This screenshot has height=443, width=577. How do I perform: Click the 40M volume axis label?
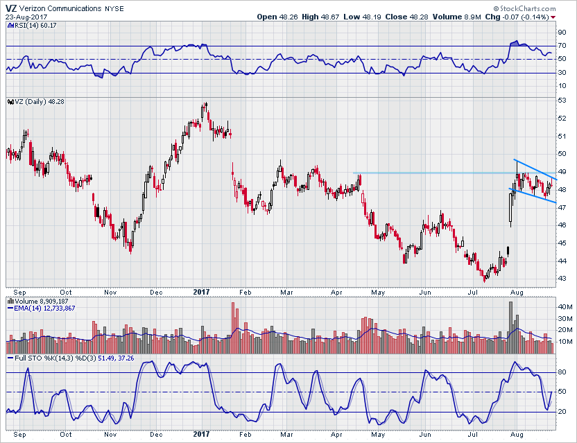click(565, 307)
